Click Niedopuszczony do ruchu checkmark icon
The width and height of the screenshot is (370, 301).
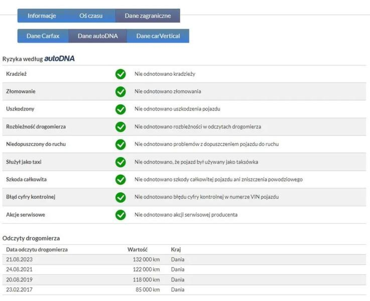120,144
